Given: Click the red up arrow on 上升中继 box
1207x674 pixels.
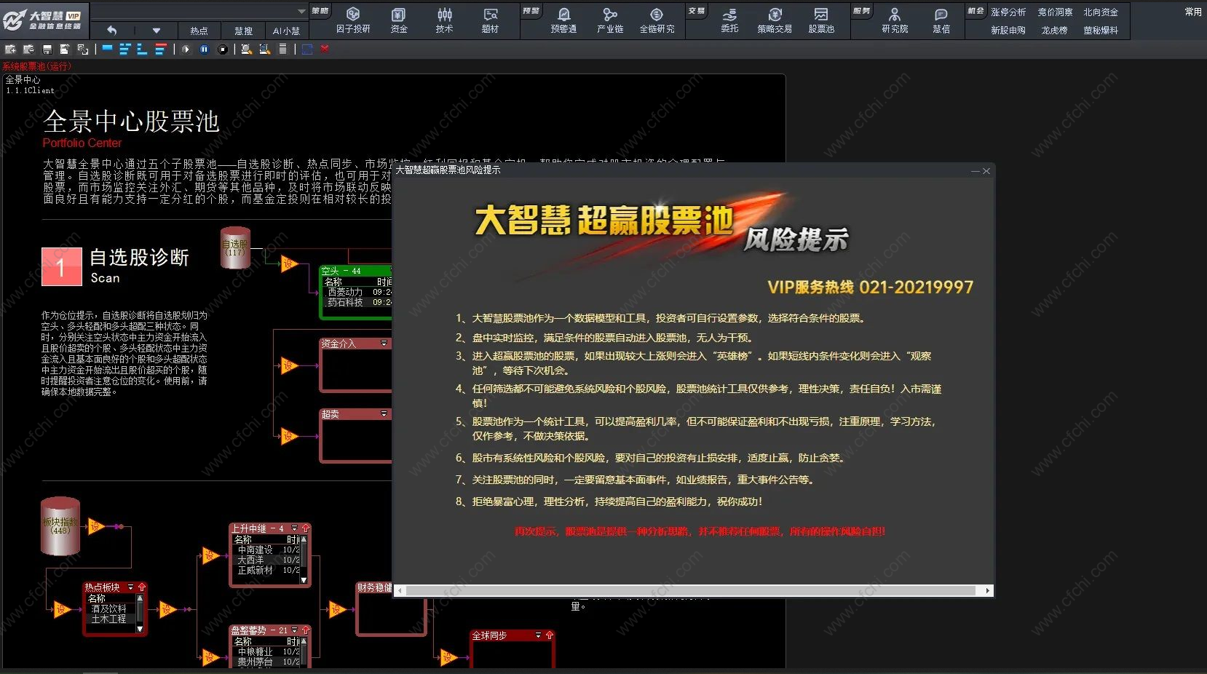Looking at the screenshot, I should (x=306, y=528).
